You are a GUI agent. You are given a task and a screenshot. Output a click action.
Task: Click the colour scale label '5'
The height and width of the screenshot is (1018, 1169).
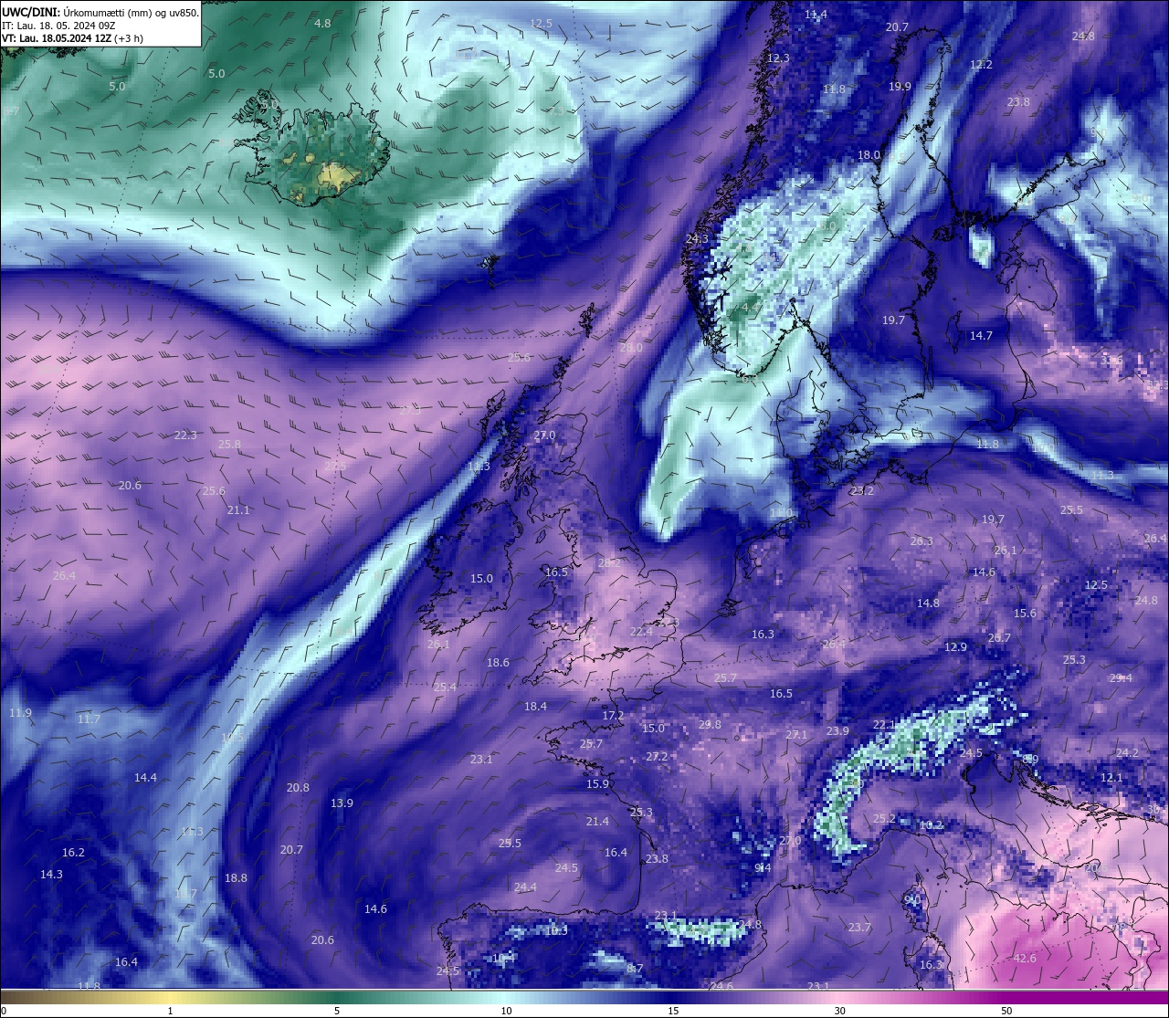[x=337, y=1011]
